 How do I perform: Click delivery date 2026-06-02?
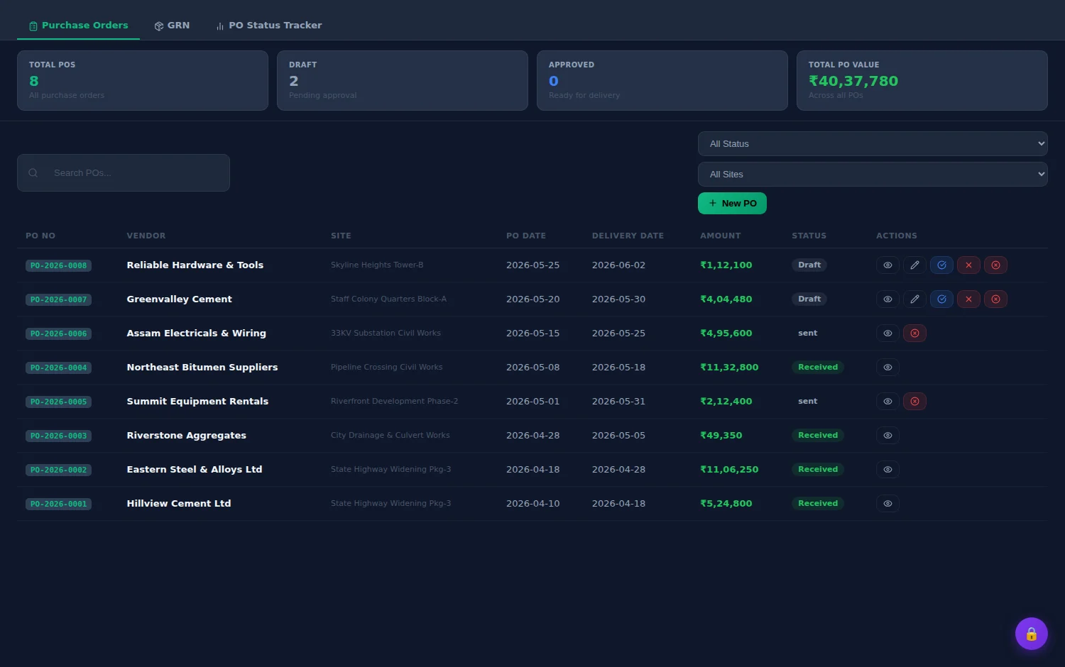(618, 265)
